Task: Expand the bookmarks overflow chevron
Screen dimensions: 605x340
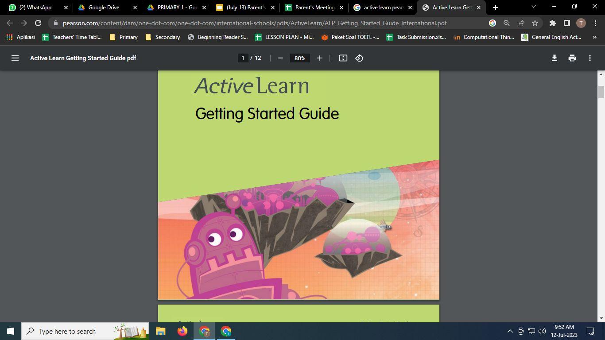Action: (x=594, y=37)
